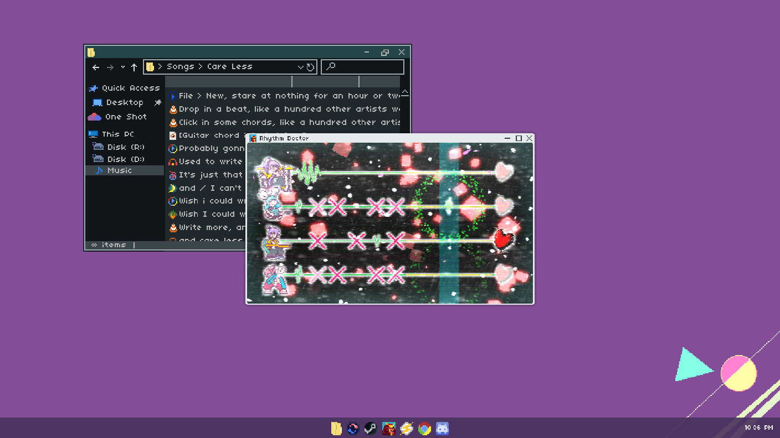Select the file 'Probably gonn'

tap(206, 148)
